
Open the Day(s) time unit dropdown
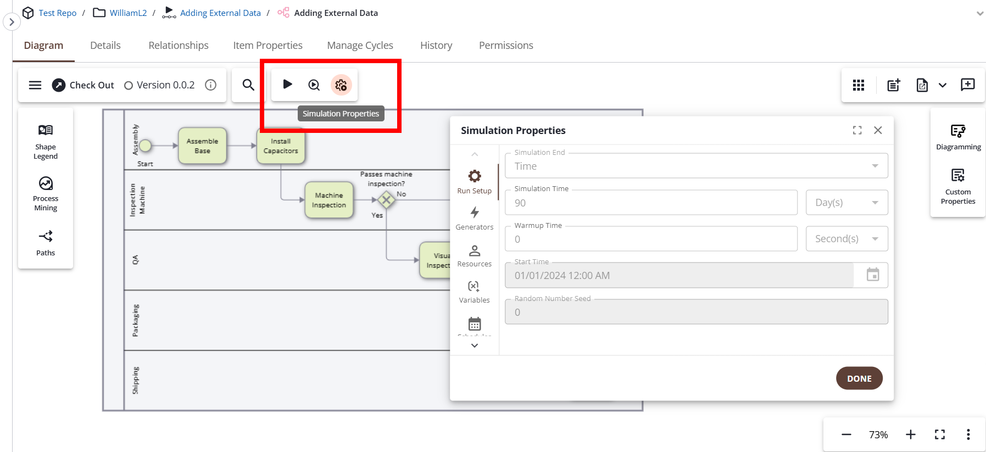point(846,203)
